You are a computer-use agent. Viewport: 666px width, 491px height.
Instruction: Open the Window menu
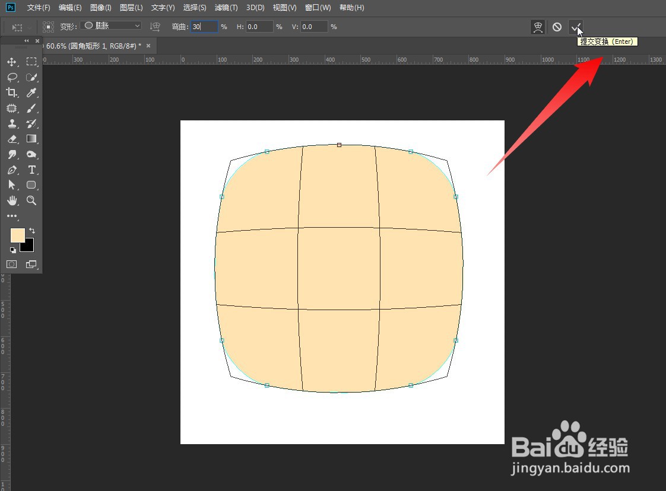318,8
